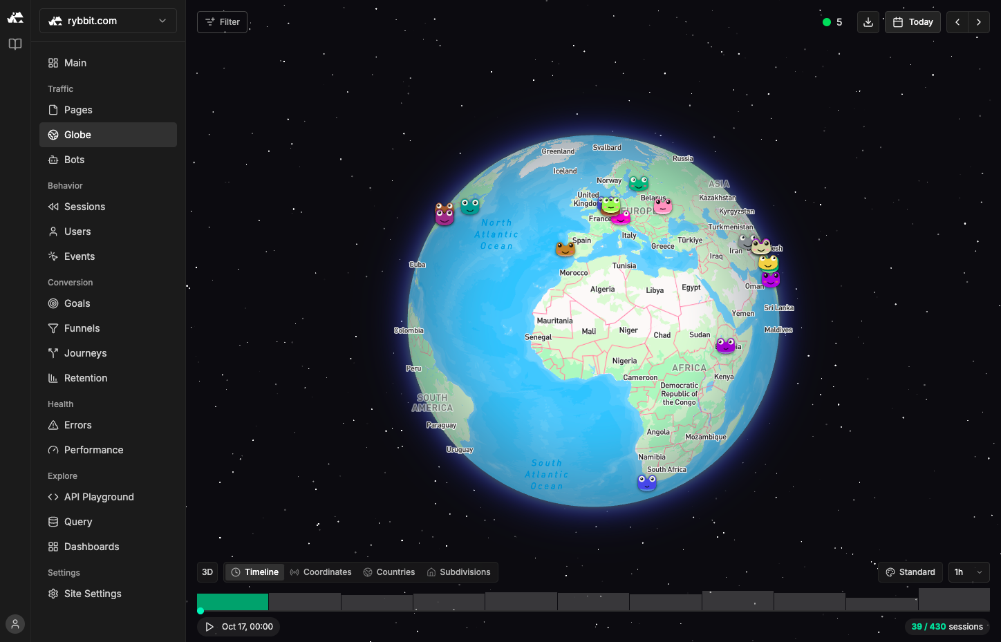The height and width of the screenshot is (642, 1001).
Task: Open the user account avatar icon
Action: coord(15,624)
